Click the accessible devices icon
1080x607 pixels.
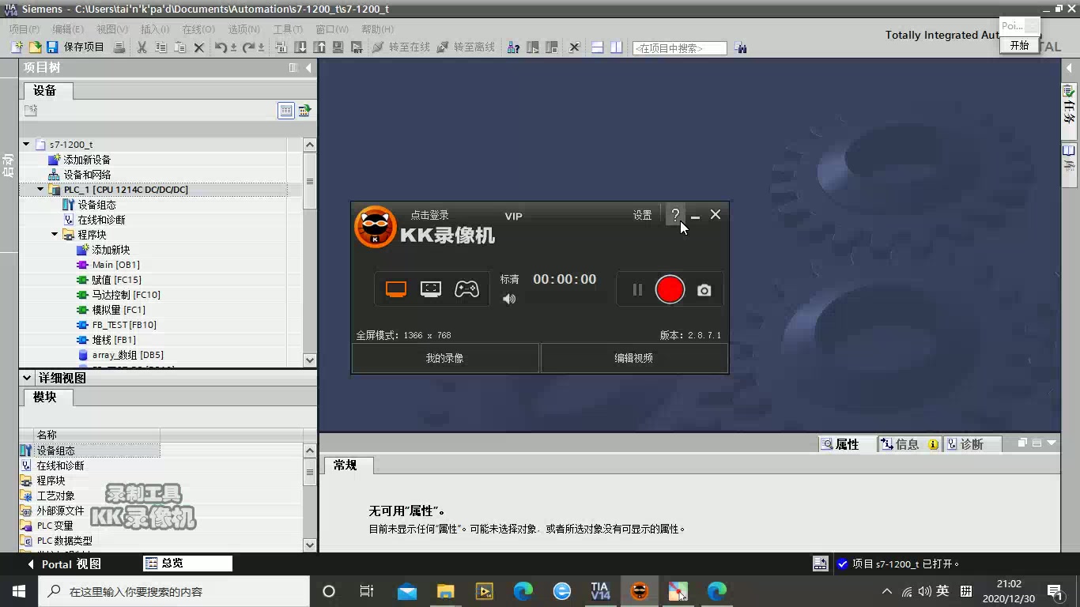point(514,47)
